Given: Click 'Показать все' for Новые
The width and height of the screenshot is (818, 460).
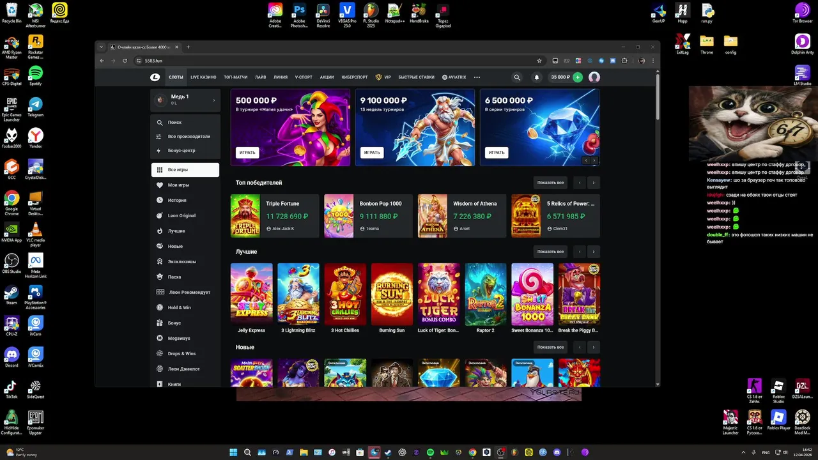Looking at the screenshot, I should pos(550,348).
